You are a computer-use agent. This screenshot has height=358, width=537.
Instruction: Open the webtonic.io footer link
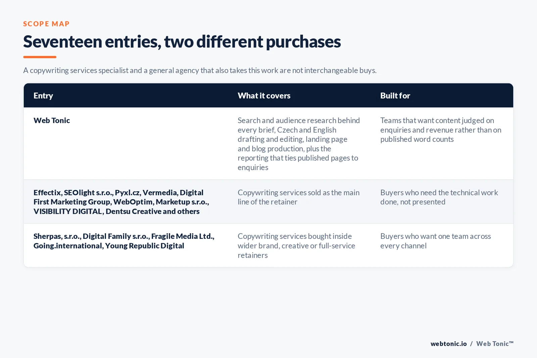(x=449, y=344)
